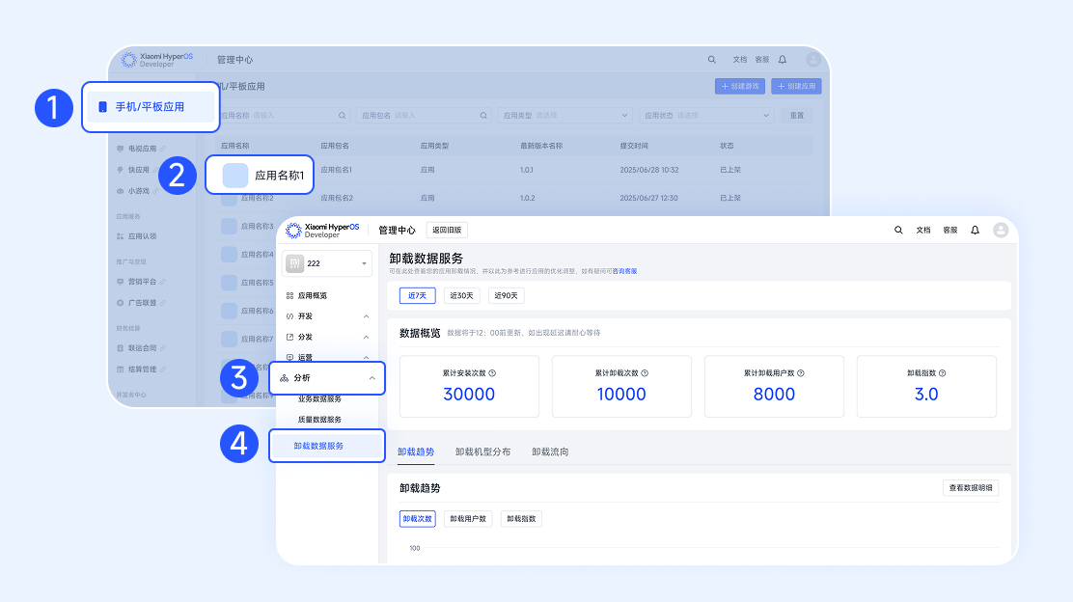Image resolution: width=1073 pixels, height=602 pixels.
Task: Click 电视应用 TV icon in back sidebar
Action: click(x=121, y=149)
